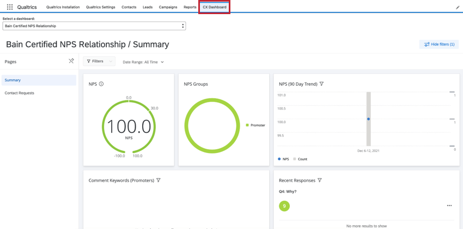Viewport: 463px width, 229px height.
Task: Toggle NPS series in chart legend
Action: click(x=283, y=159)
